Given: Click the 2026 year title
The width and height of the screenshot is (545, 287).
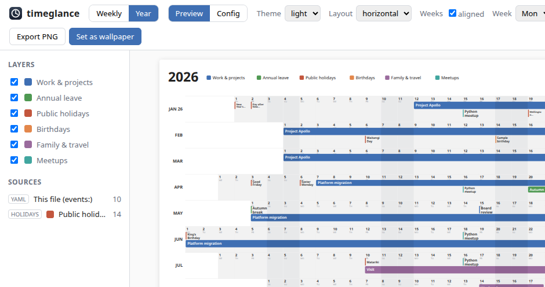Looking at the screenshot, I should tap(183, 77).
